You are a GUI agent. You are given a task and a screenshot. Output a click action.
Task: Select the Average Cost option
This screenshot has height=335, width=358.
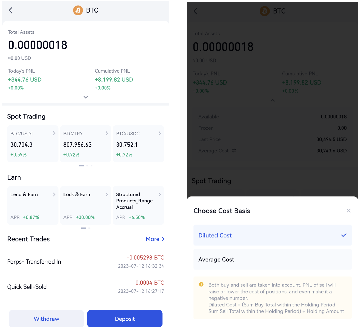[x=272, y=260]
